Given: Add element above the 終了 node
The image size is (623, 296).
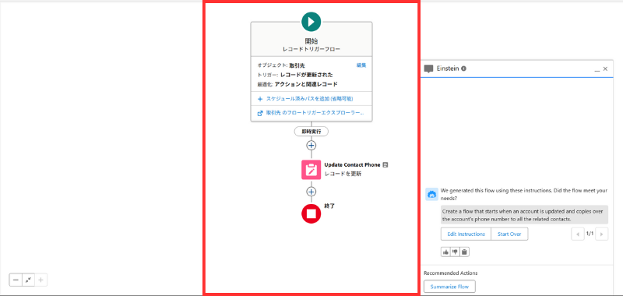Looking at the screenshot, I should coord(311,192).
